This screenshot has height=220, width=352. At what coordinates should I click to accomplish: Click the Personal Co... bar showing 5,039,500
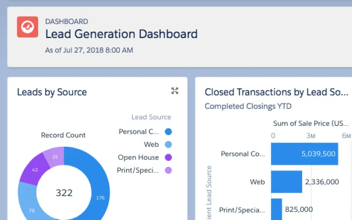tap(305, 154)
